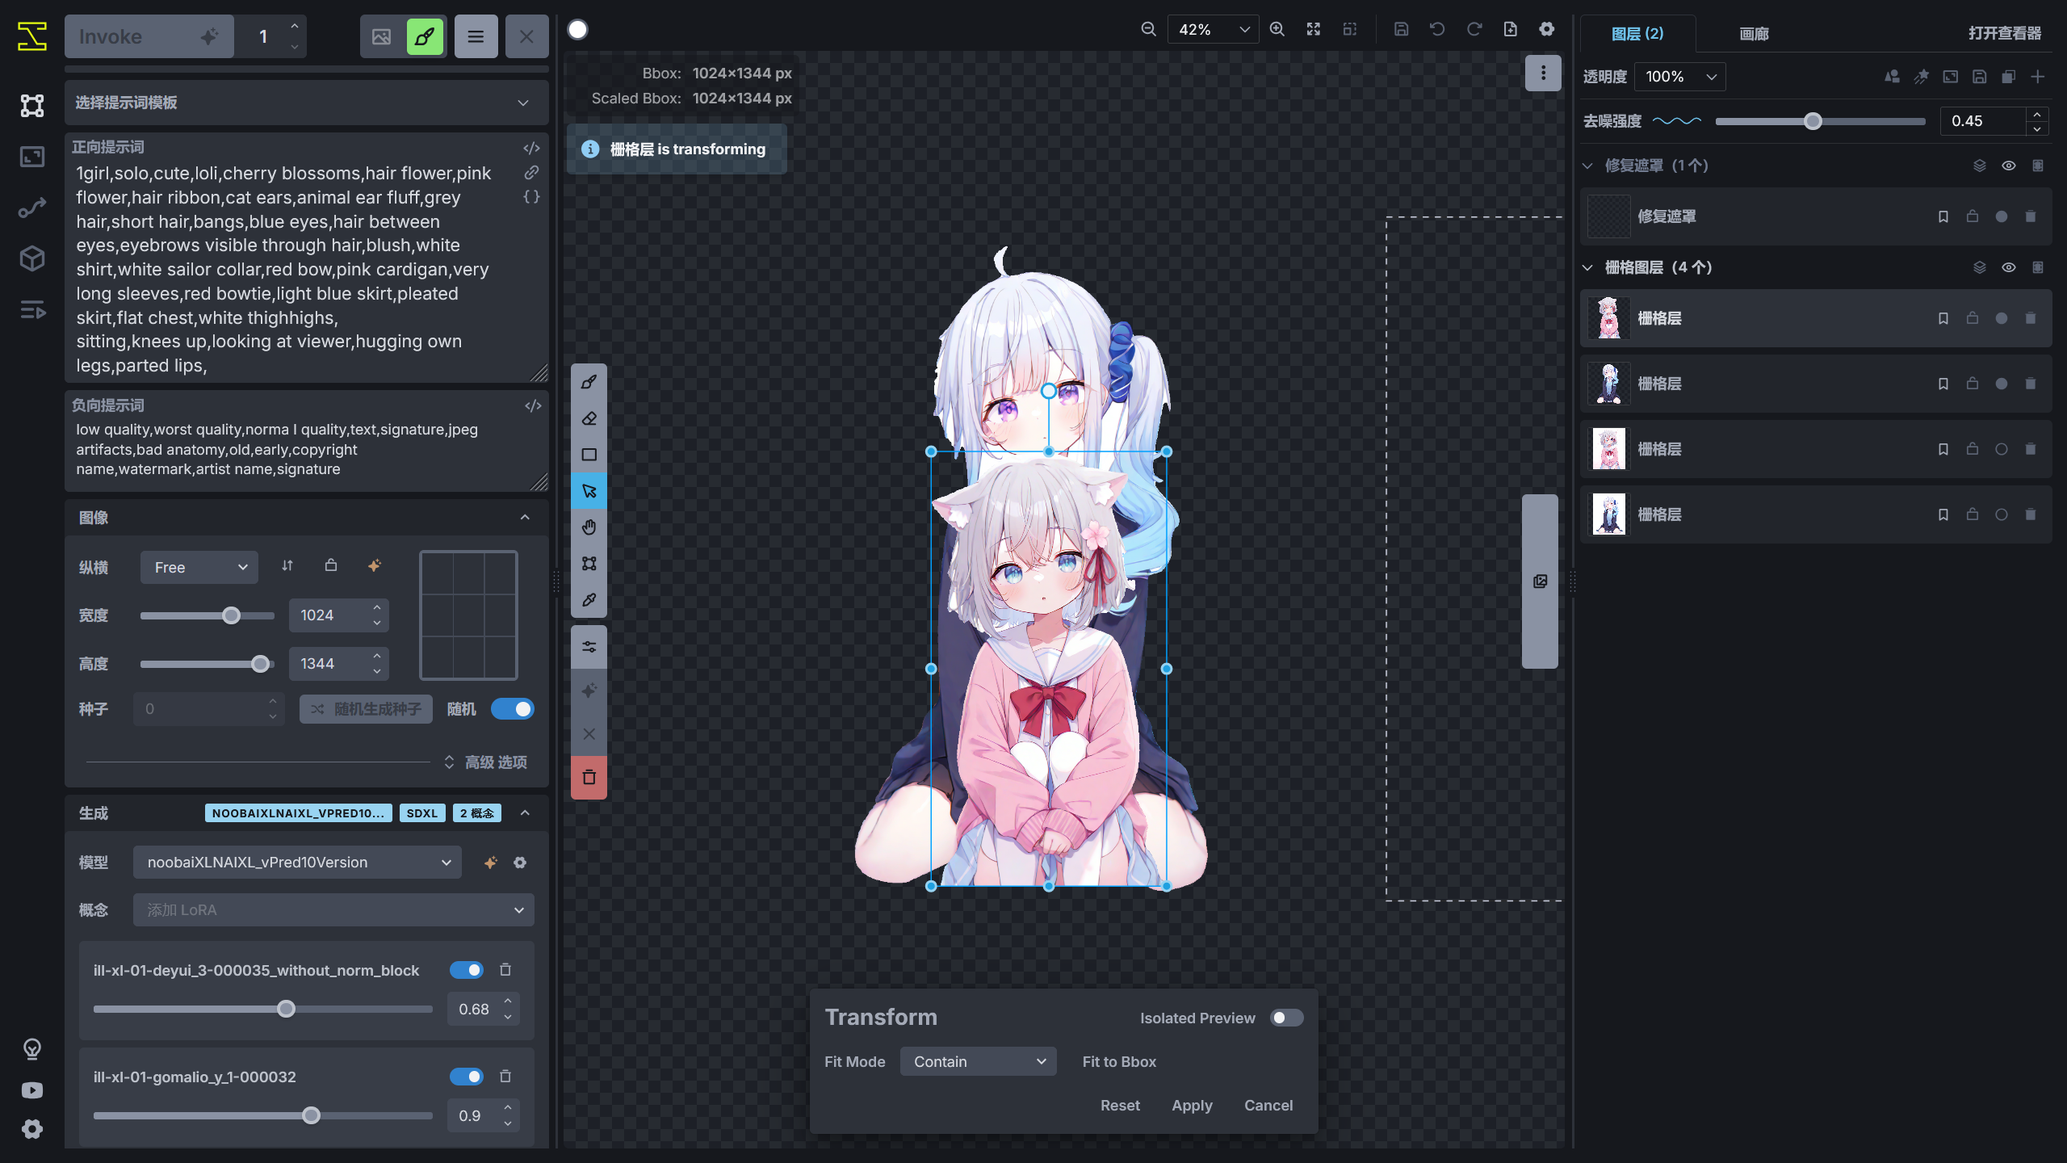Collapse the 修复遮罩 section
This screenshot has width=2067, height=1163.
coord(1587,166)
